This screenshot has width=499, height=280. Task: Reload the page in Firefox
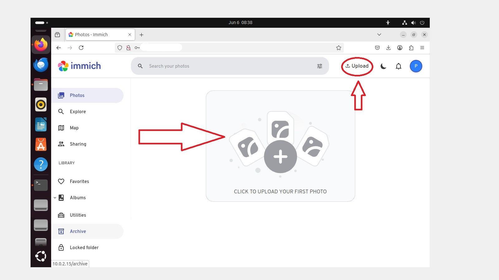click(x=81, y=48)
